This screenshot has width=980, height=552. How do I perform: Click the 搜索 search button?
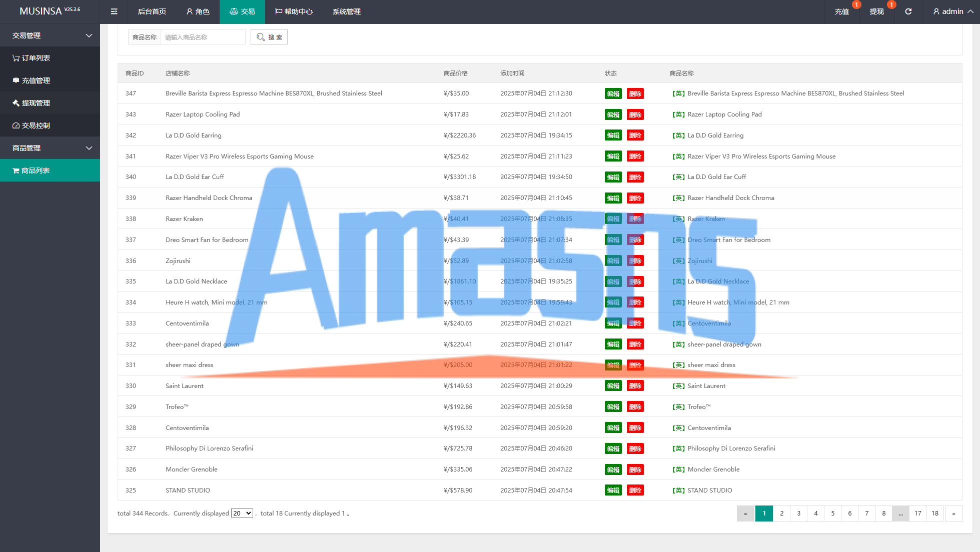pyautogui.click(x=269, y=37)
